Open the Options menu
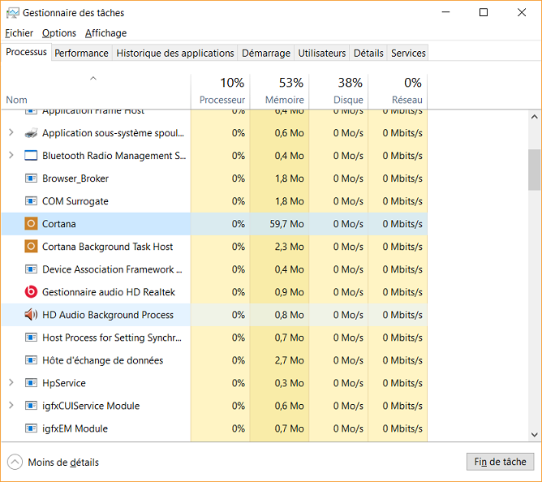Image resolution: width=542 pixels, height=482 pixels. pyautogui.click(x=59, y=33)
